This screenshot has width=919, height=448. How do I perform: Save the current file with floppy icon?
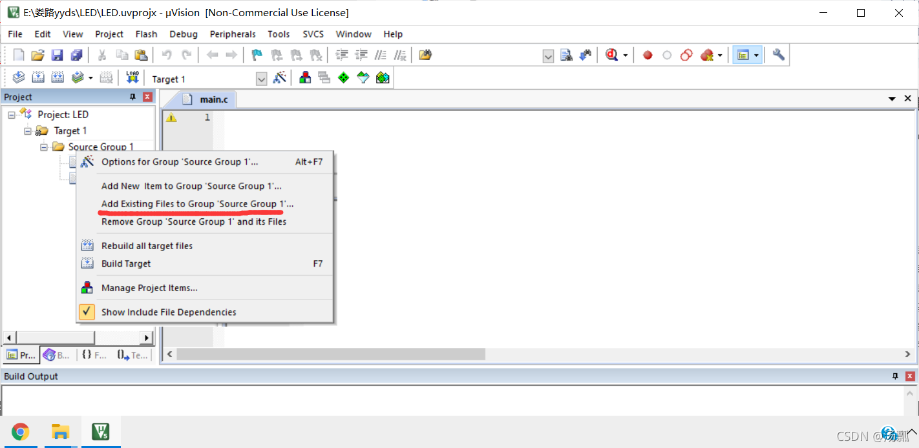[x=57, y=56]
